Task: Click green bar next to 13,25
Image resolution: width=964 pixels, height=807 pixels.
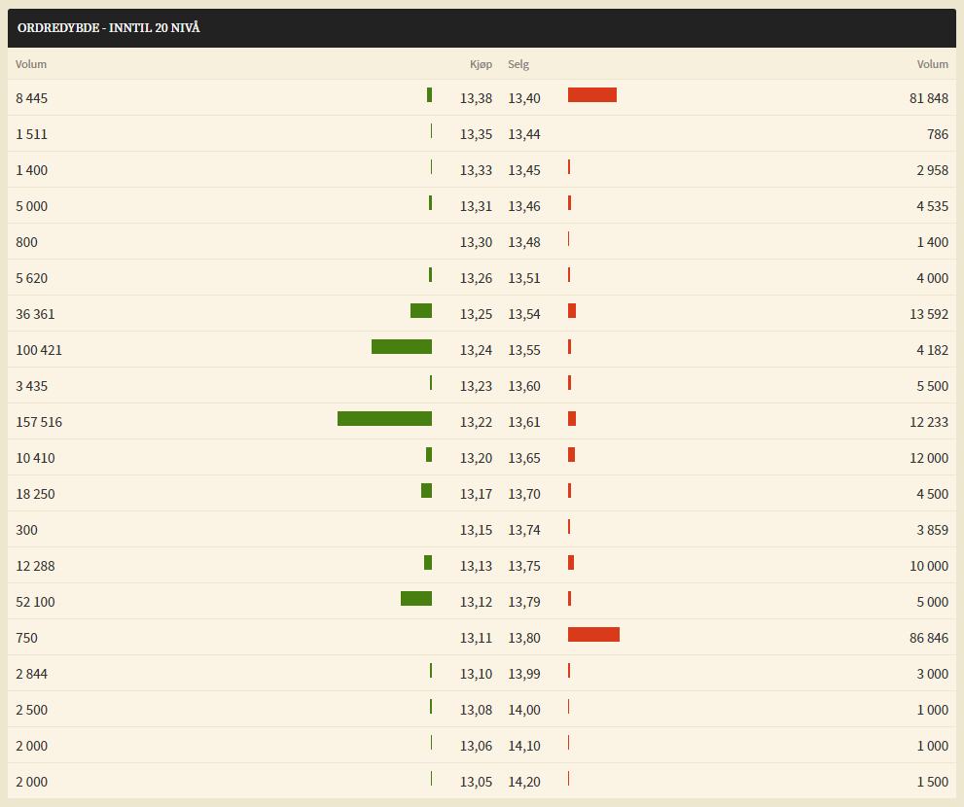Action: [x=421, y=310]
